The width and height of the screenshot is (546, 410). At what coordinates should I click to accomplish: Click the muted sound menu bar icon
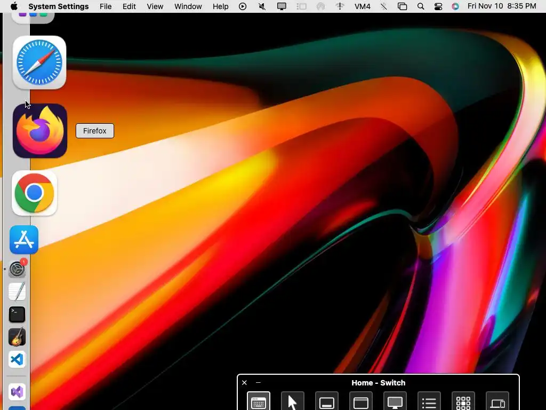tap(262, 6)
